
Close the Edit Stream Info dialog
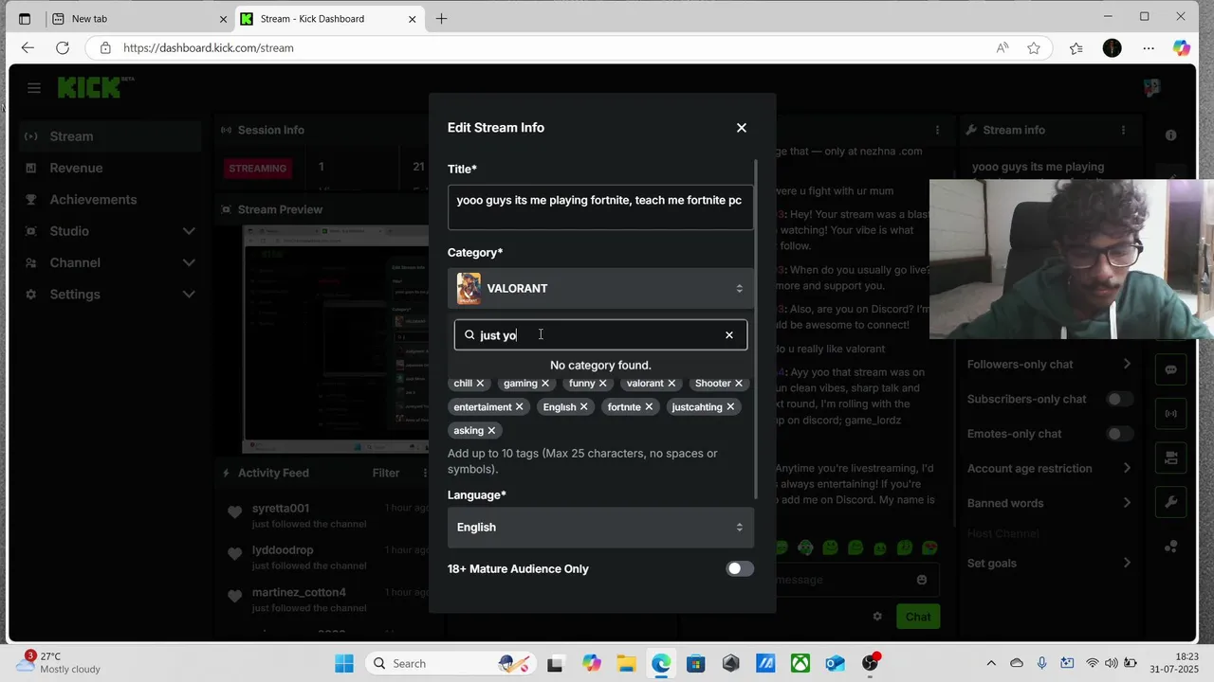[x=742, y=128]
